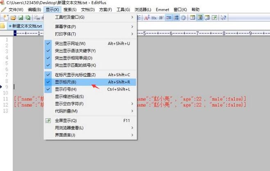Click the Save toolbar icon

click(20, 18)
